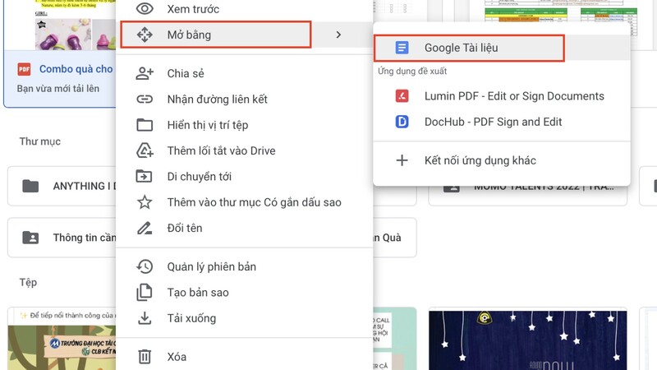The image size is (657, 370).
Task: Click the red Lumin PDF app icon
Action: (402, 96)
